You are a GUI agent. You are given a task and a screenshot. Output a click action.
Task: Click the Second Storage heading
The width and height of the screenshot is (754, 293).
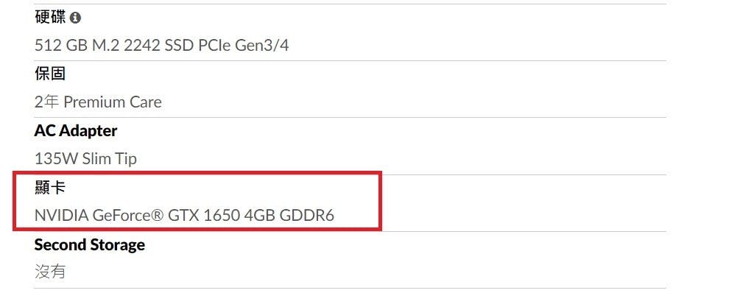90,245
